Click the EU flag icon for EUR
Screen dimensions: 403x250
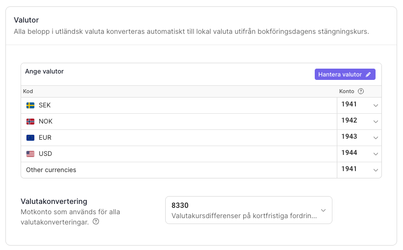(x=30, y=138)
